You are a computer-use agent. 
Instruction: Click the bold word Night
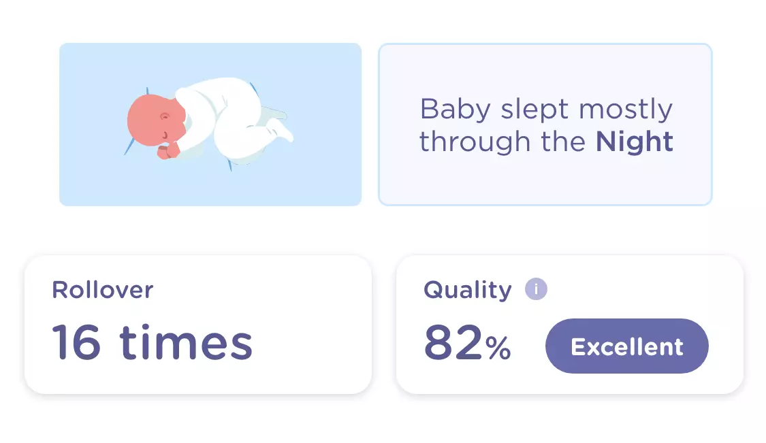(634, 142)
